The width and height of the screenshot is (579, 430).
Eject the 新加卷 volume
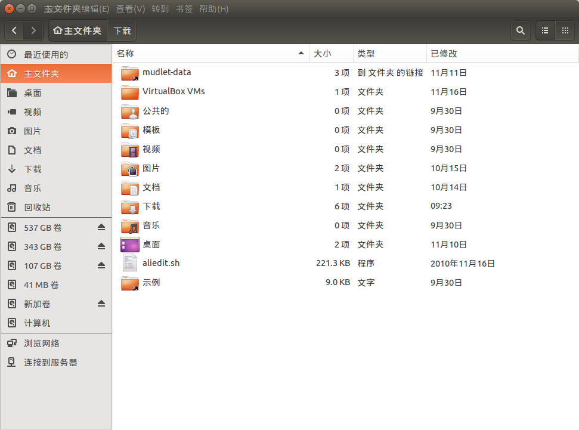[101, 304]
